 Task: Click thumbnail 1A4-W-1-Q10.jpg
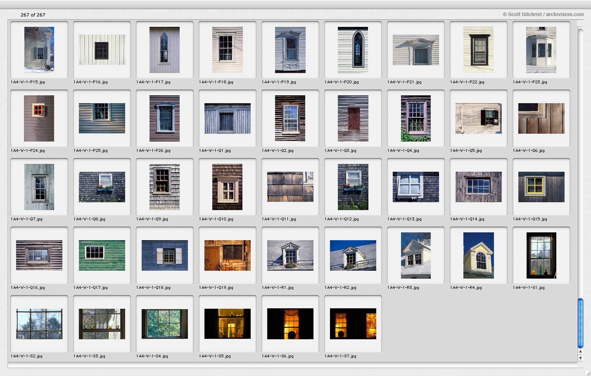tap(228, 187)
